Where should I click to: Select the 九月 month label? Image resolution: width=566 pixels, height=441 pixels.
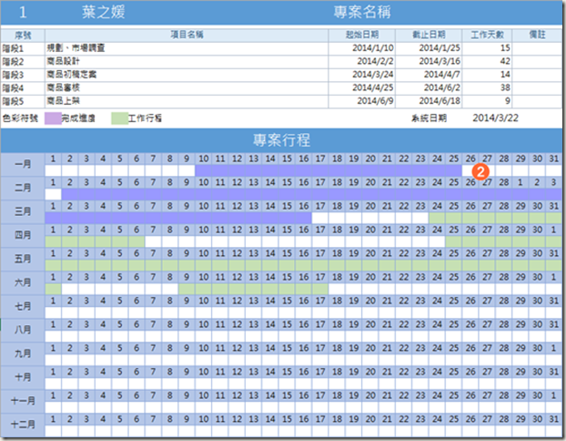(x=23, y=354)
